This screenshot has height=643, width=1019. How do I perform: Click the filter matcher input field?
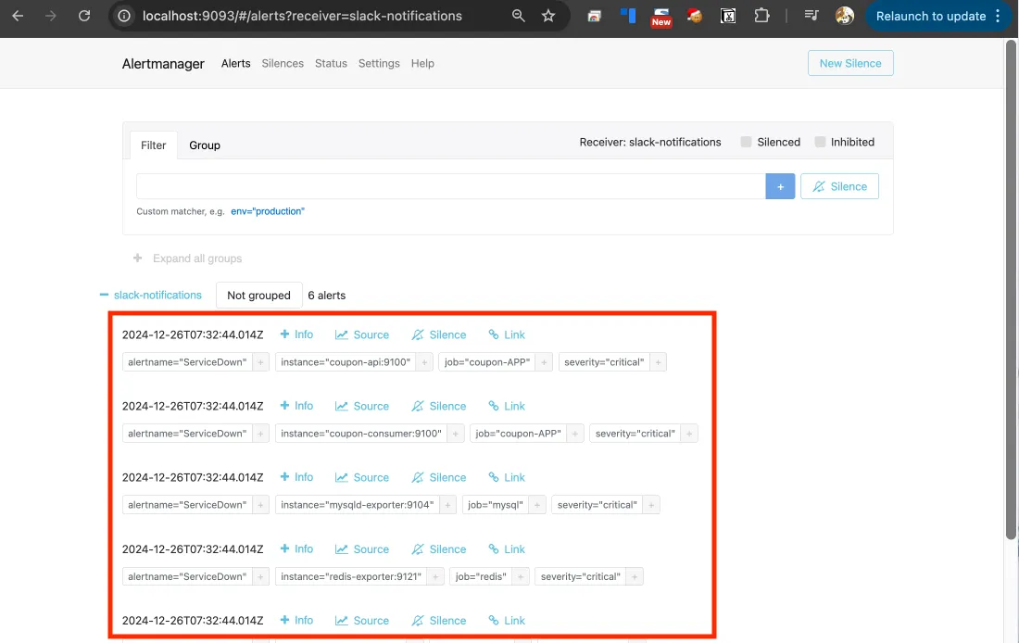[451, 186]
